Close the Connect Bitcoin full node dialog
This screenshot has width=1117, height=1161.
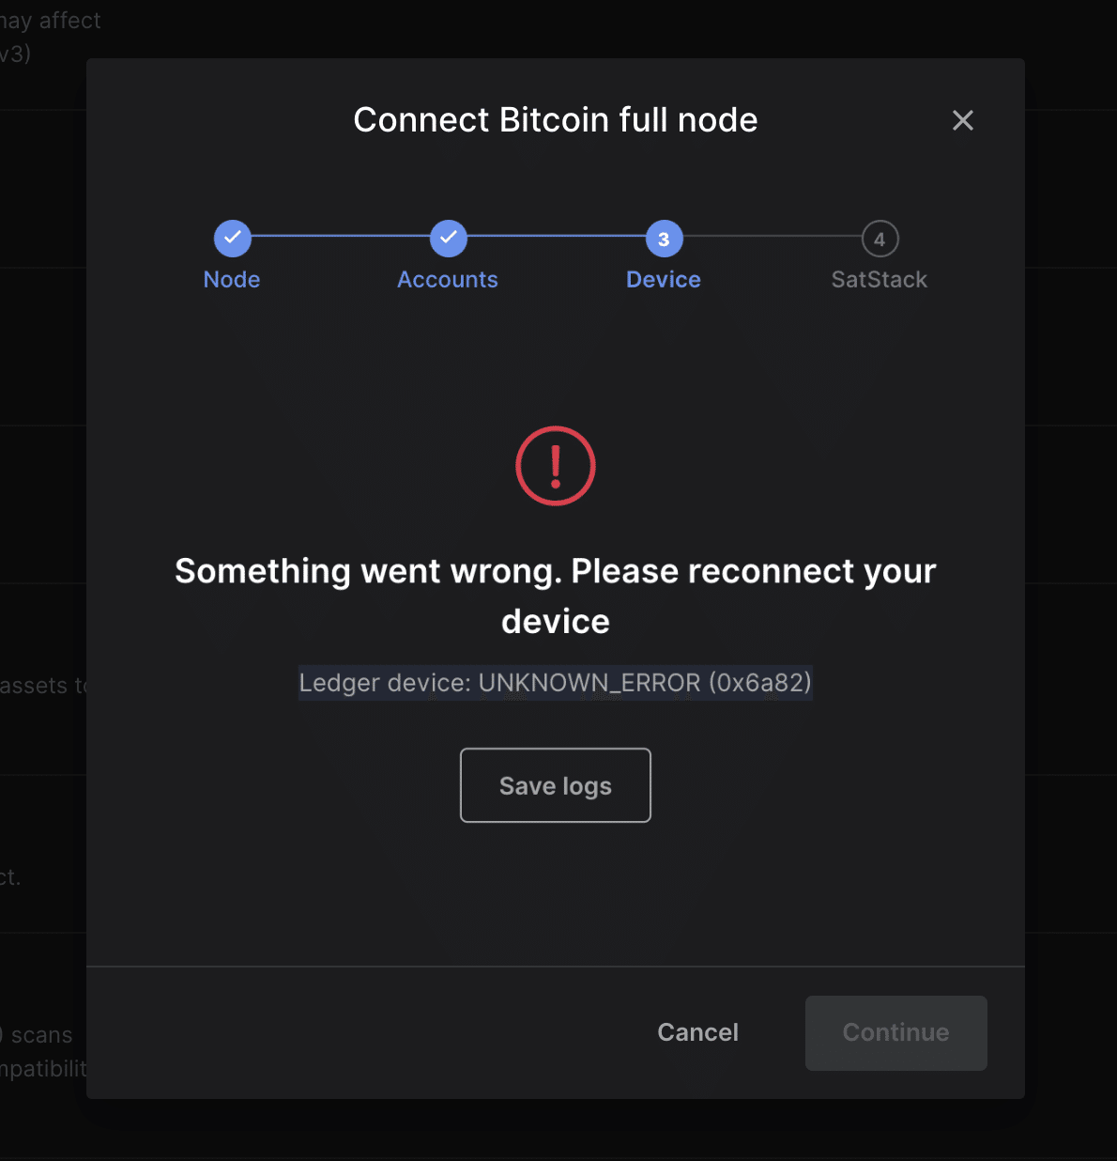click(962, 120)
